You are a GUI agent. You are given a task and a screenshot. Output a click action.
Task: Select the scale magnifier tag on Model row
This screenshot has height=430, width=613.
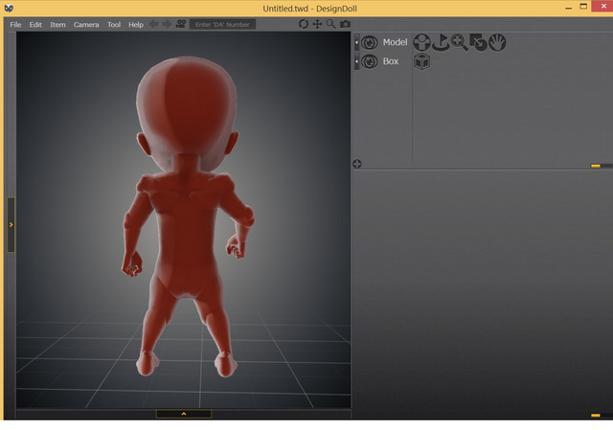(x=460, y=42)
